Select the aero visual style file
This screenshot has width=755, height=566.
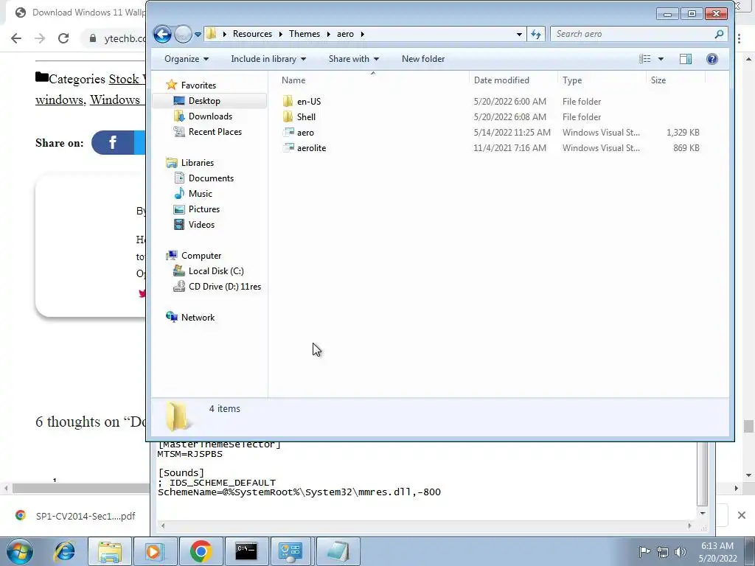(x=305, y=133)
